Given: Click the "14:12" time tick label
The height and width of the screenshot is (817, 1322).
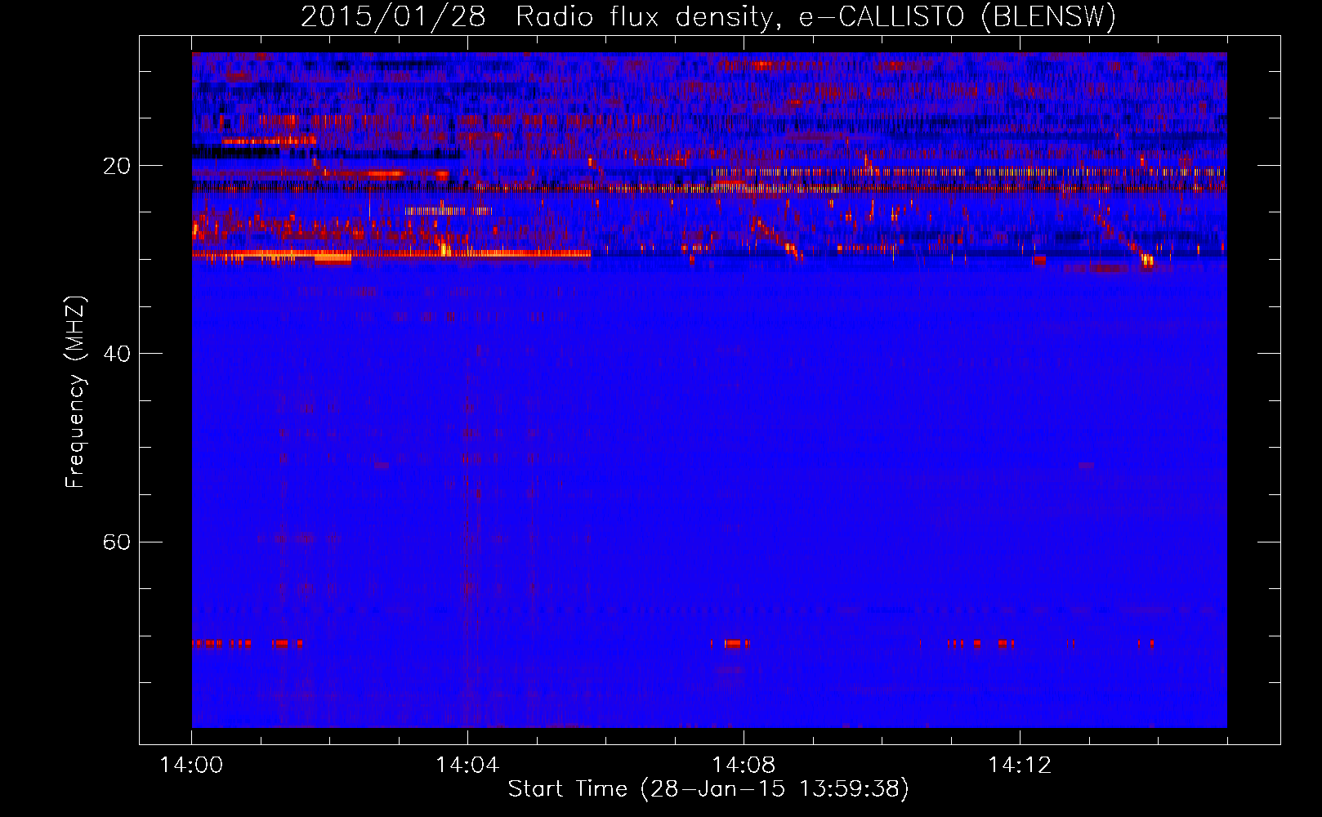Looking at the screenshot, I should coord(1020,766).
